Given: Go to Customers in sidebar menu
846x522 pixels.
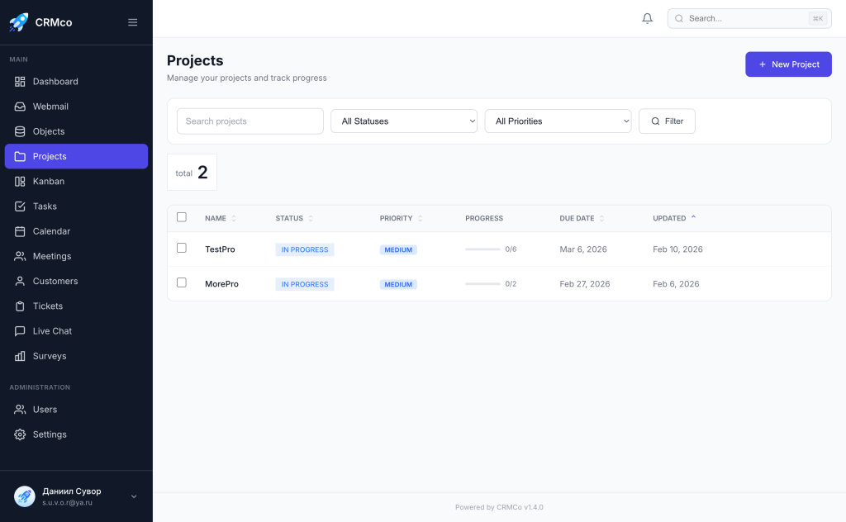Looking at the screenshot, I should point(55,281).
